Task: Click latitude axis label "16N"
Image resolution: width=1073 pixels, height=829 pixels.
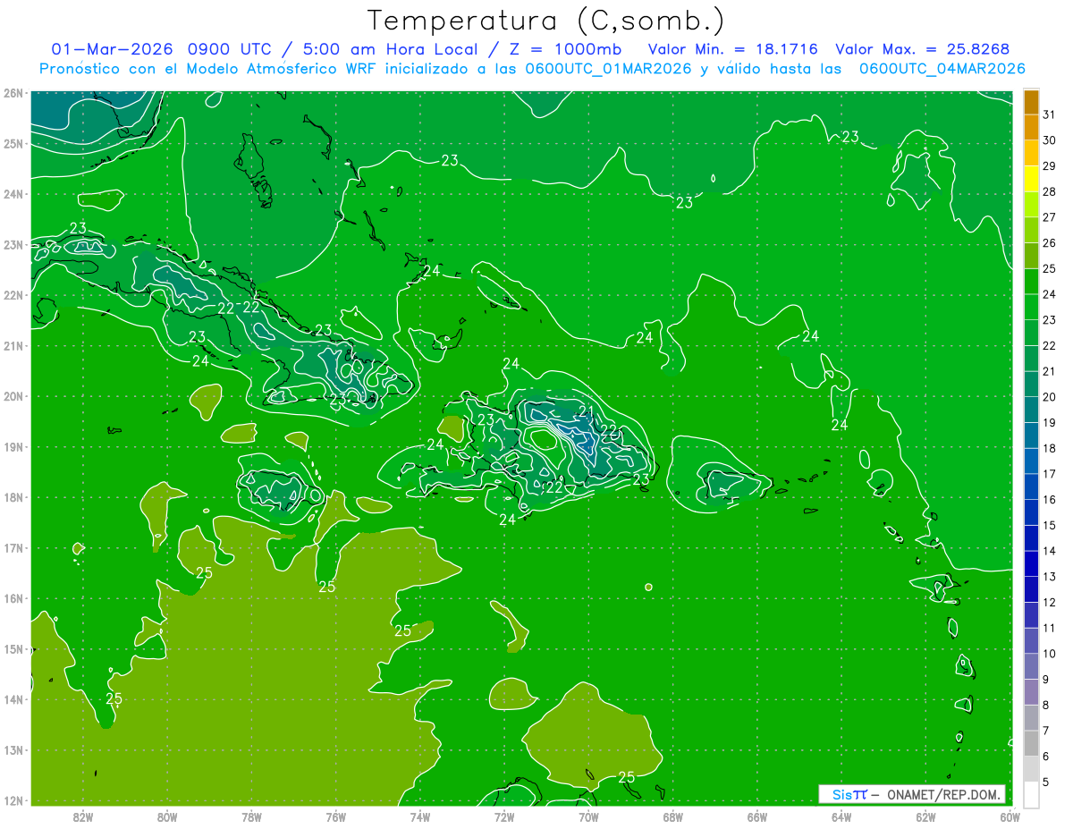Action: coord(13,598)
